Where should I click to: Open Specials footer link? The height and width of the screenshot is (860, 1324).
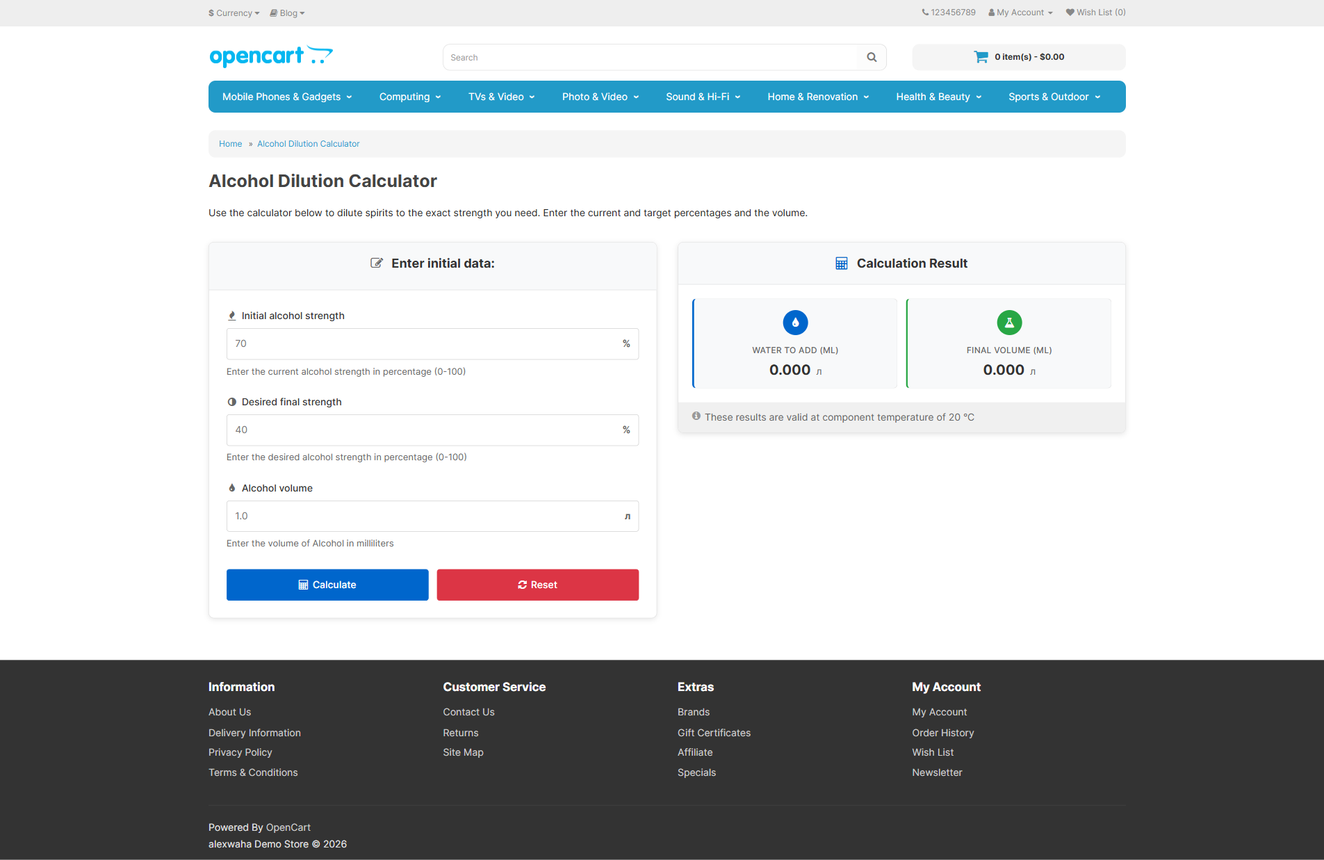pos(696,772)
